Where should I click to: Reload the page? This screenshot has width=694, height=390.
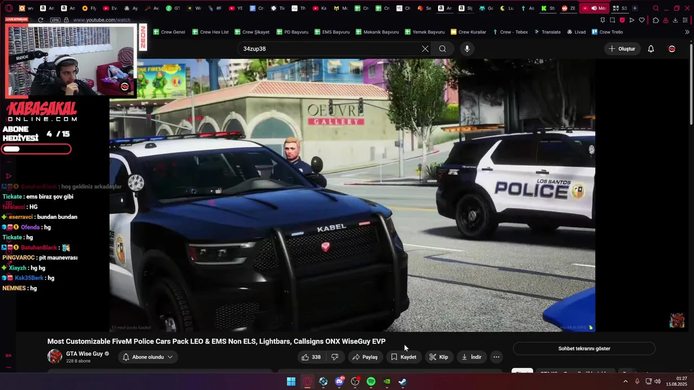click(41, 20)
